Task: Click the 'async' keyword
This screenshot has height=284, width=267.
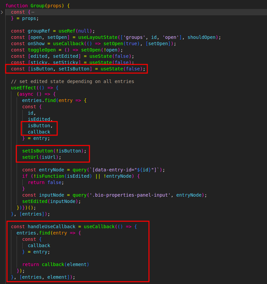Action: 26,94
